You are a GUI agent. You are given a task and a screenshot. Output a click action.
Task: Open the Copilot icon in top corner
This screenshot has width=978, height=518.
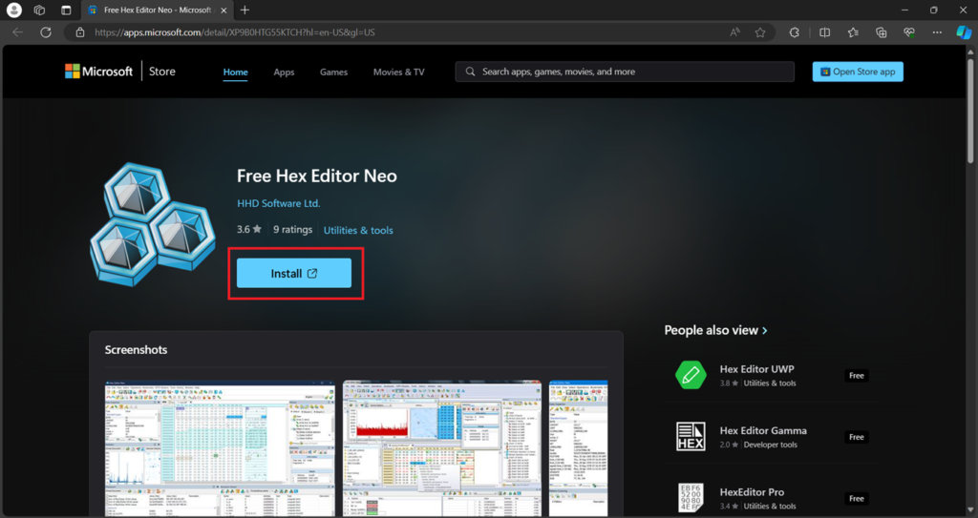(x=964, y=32)
